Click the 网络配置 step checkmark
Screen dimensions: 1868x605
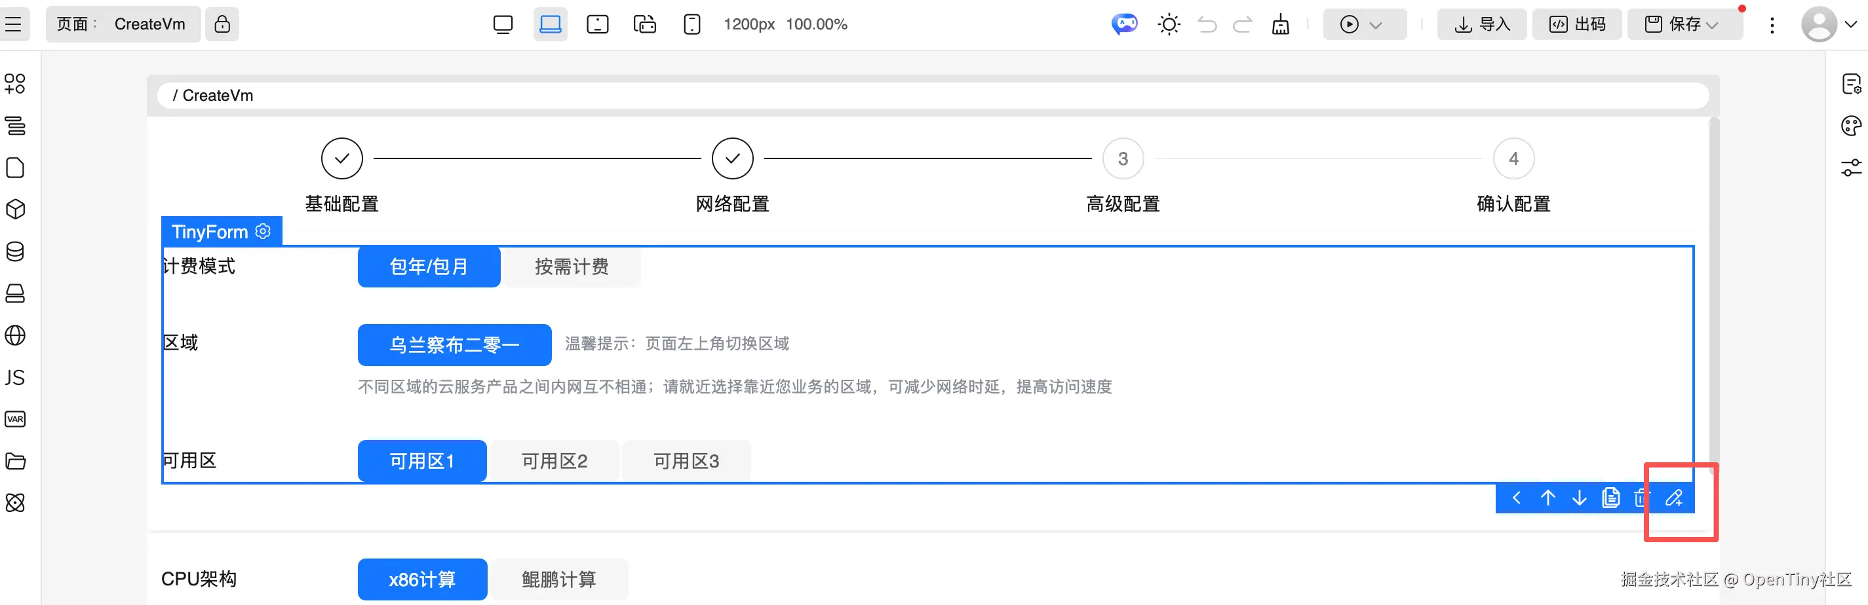(732, 158)
